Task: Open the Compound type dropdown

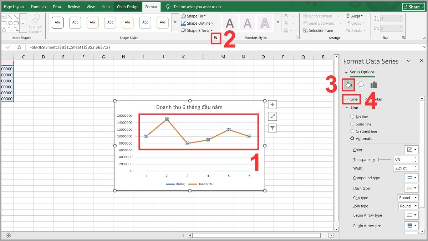Action: pos(411,178)
